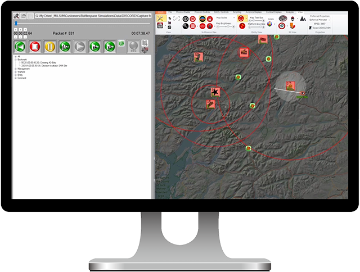Switch to the Scripting tab
The height and width of the screenshot is (272, 360).
237,12
